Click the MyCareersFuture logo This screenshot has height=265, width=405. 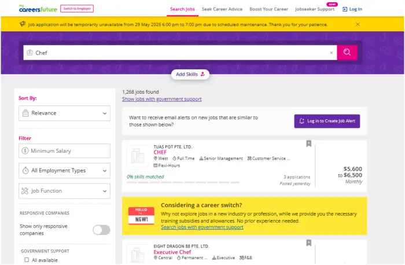(x=38, y=9)
